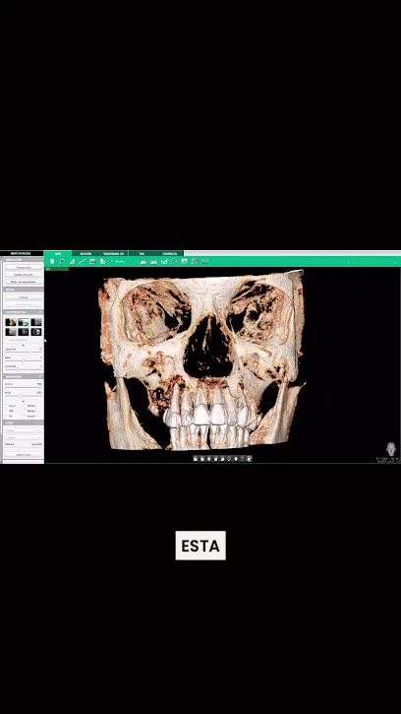Select the hand pan tool
Image resolution: width=401 pixels, height=714 pixels.
tap(52, 261)
